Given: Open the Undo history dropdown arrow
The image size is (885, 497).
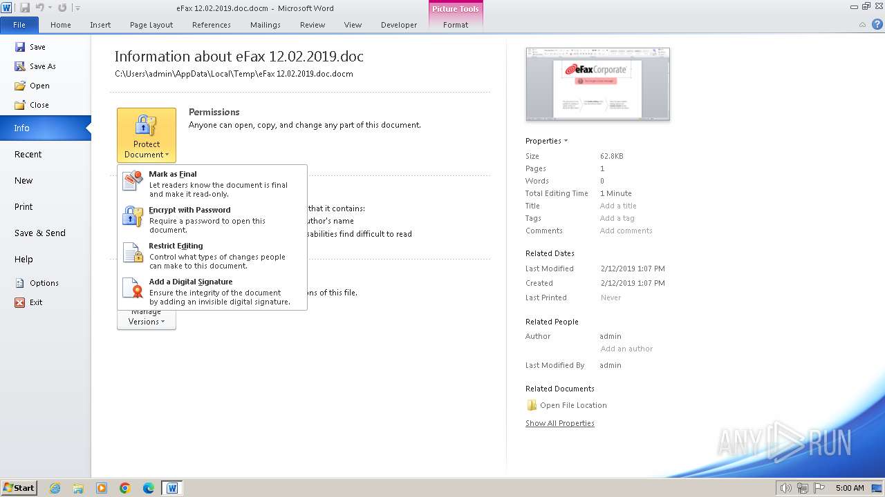Looking at the screenshot, I should (x=50, y=8).
